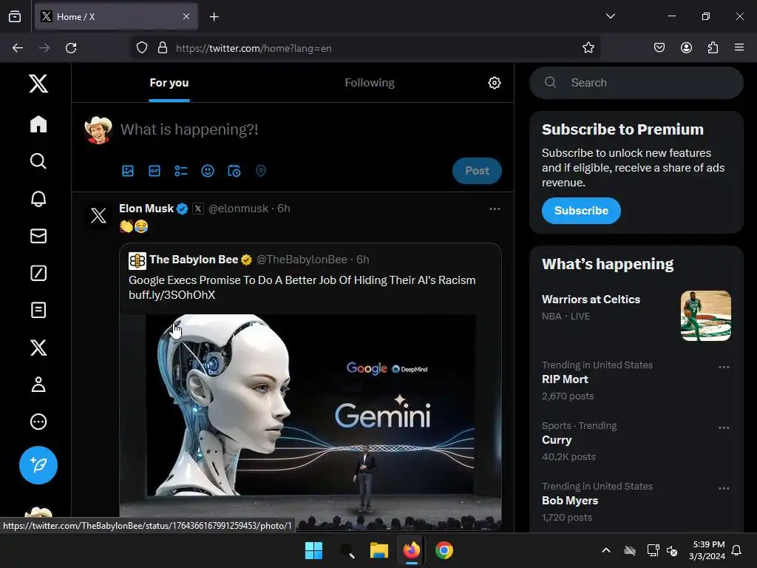Close the Home / X browser tab

pos(186,16)
